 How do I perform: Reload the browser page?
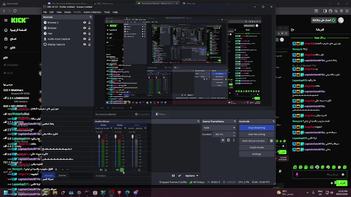tap(15, 11)
